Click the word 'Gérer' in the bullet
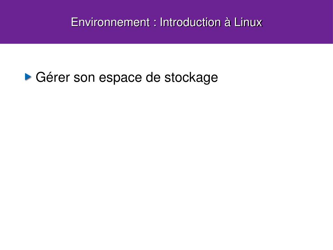Viewport: 333px width, 250px height. coord(53,77)
